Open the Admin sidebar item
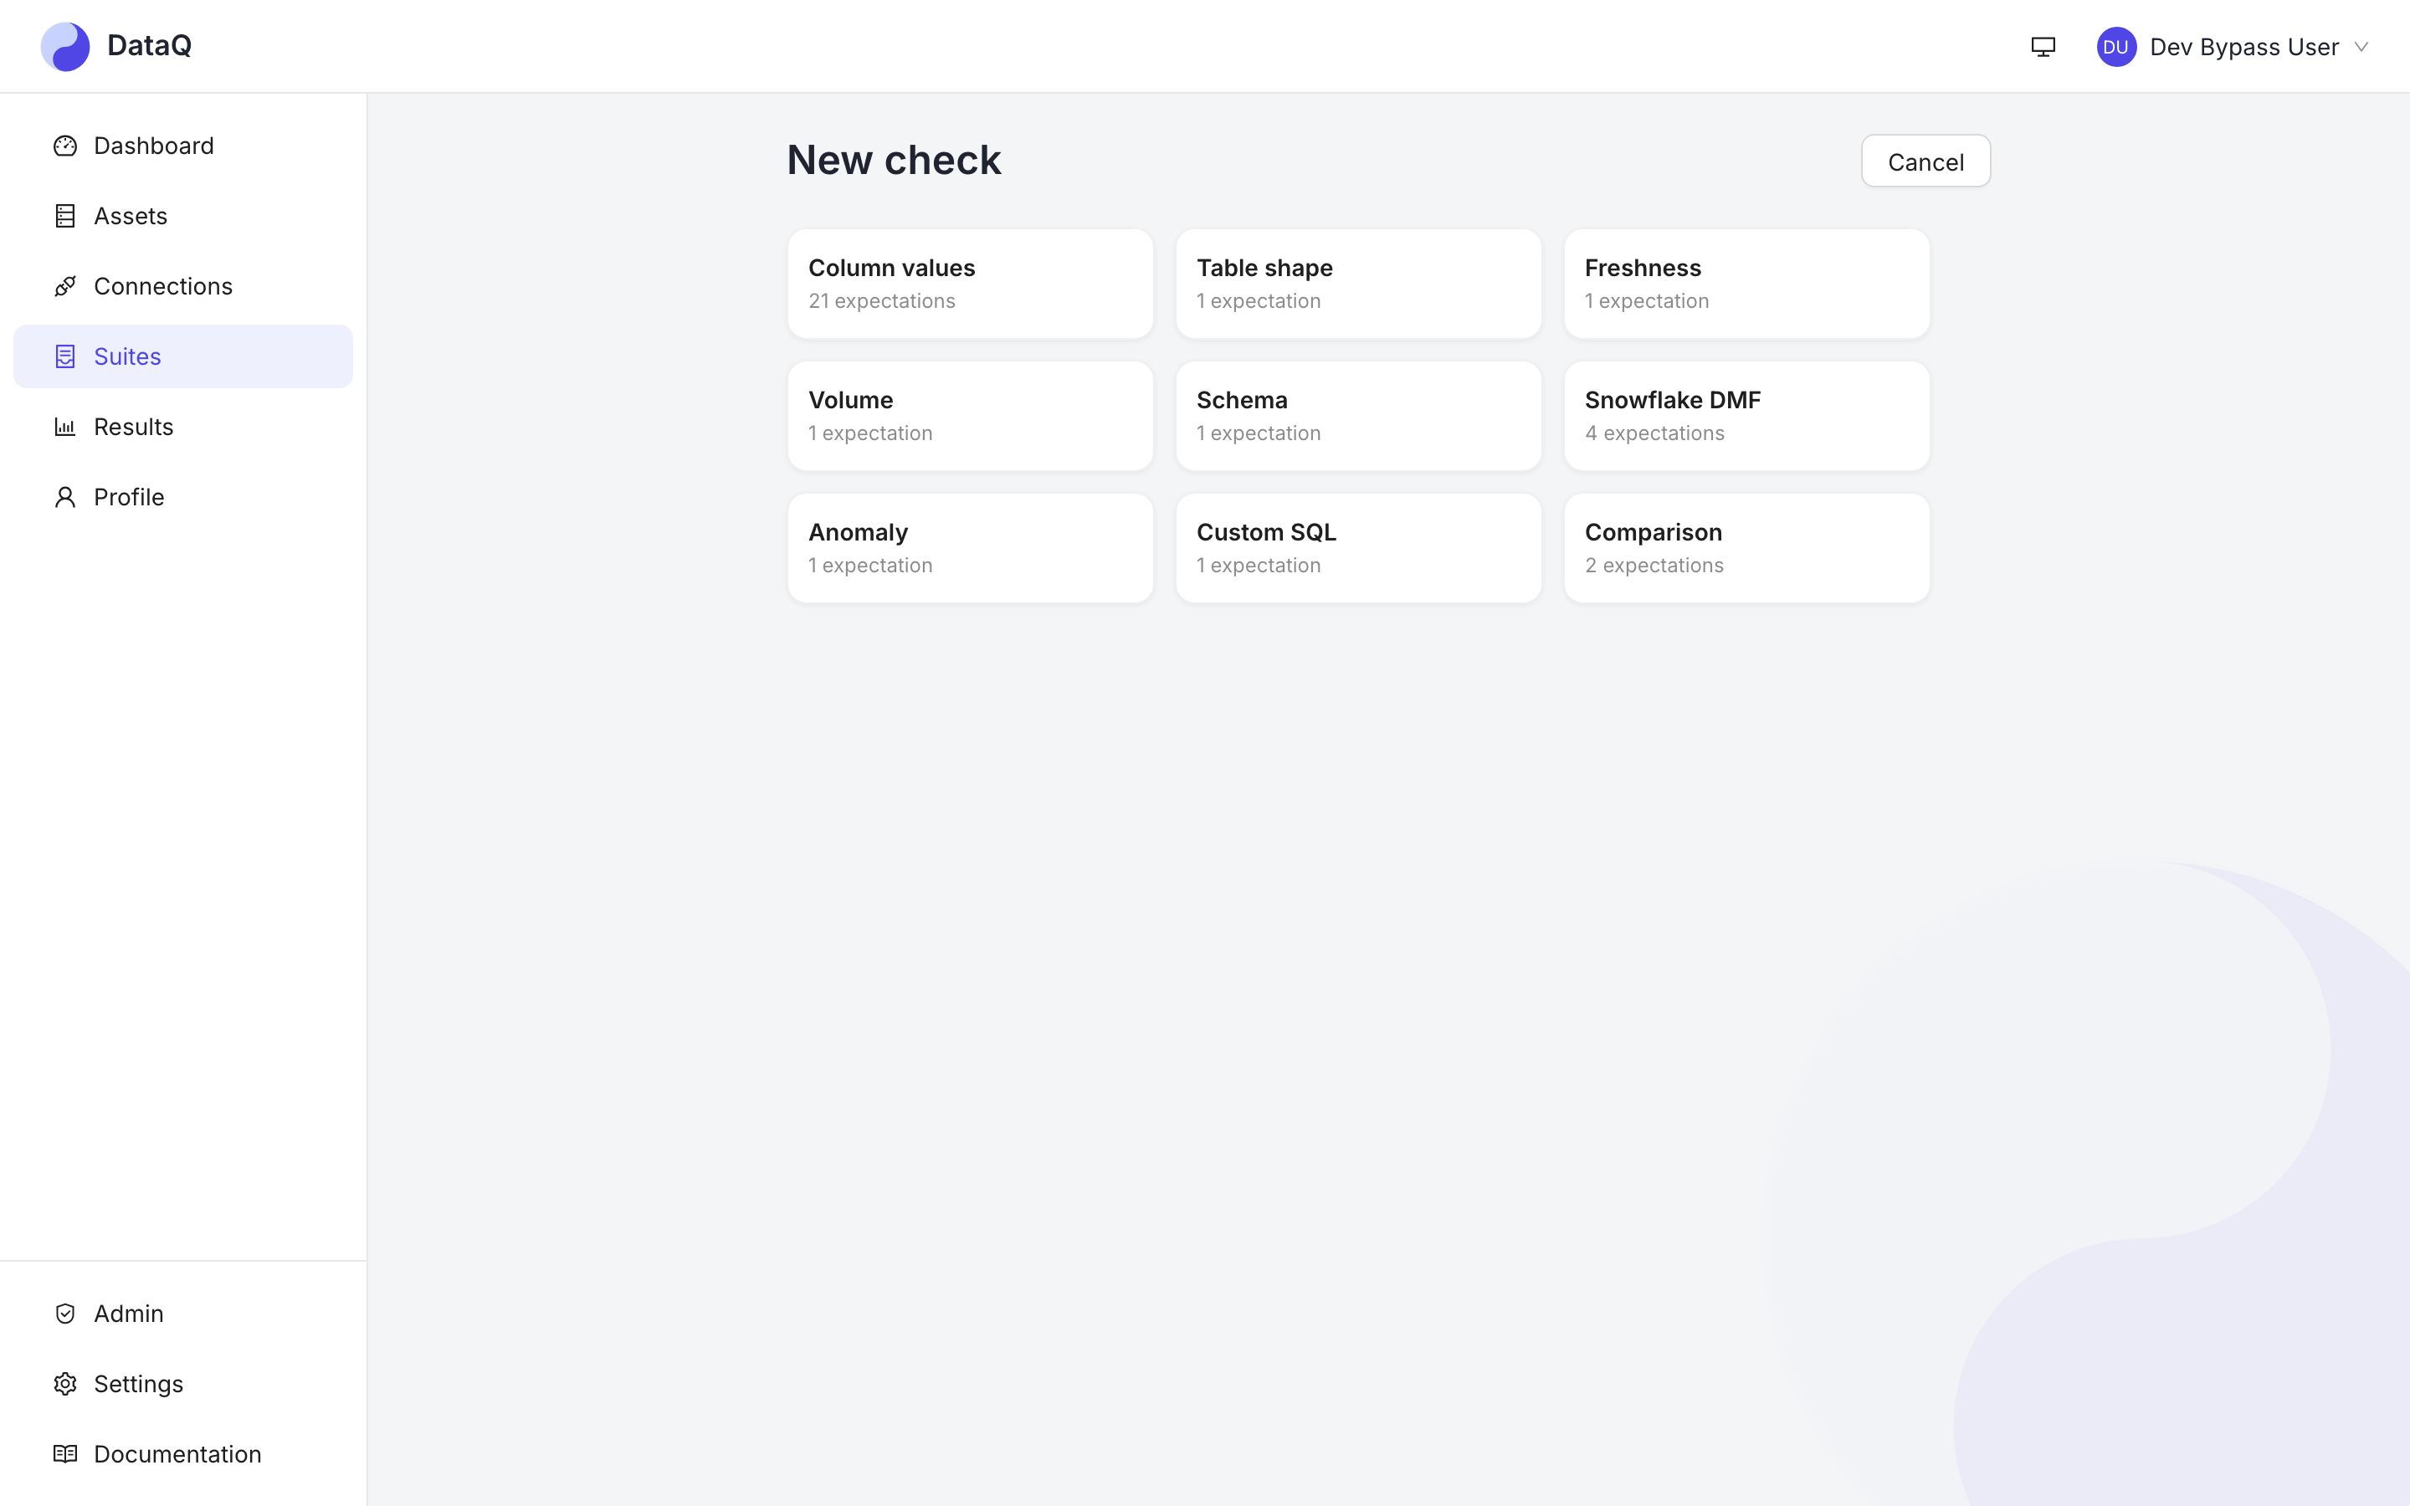This screenshot has height=1506, width=2410. click(x=183, y=1314)
